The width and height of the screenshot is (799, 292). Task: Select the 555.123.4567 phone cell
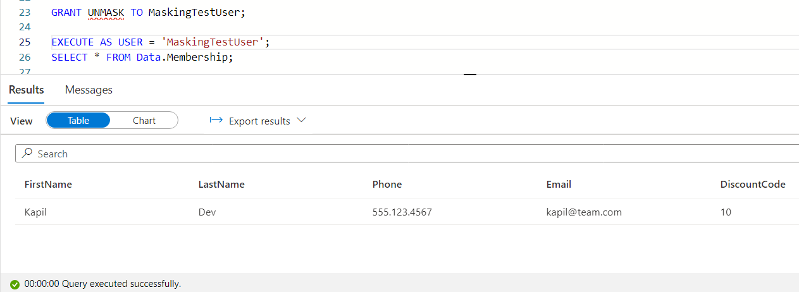(x=402, y=212)
